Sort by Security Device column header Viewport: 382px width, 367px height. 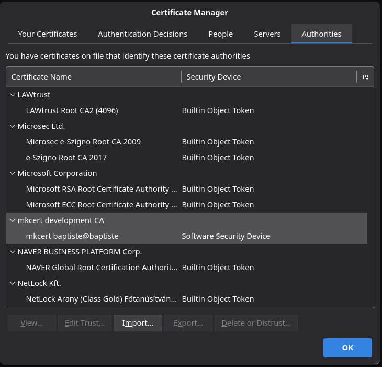tap(269, 77)
